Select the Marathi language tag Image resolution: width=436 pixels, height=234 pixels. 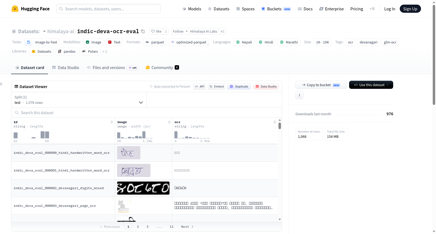(289, 42)
